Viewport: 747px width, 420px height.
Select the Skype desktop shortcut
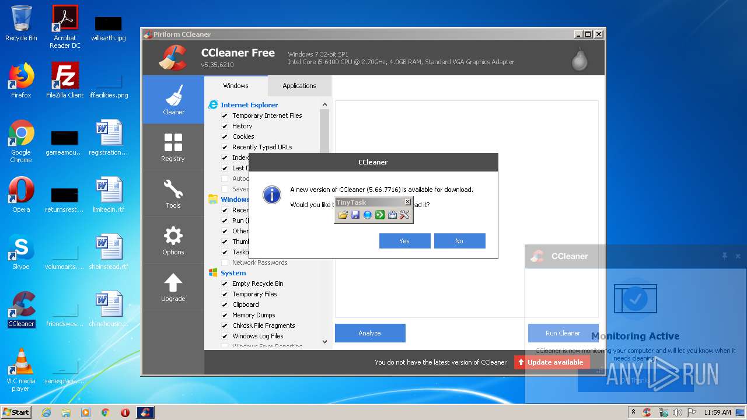pyautogui.click(x=21, y=252)
